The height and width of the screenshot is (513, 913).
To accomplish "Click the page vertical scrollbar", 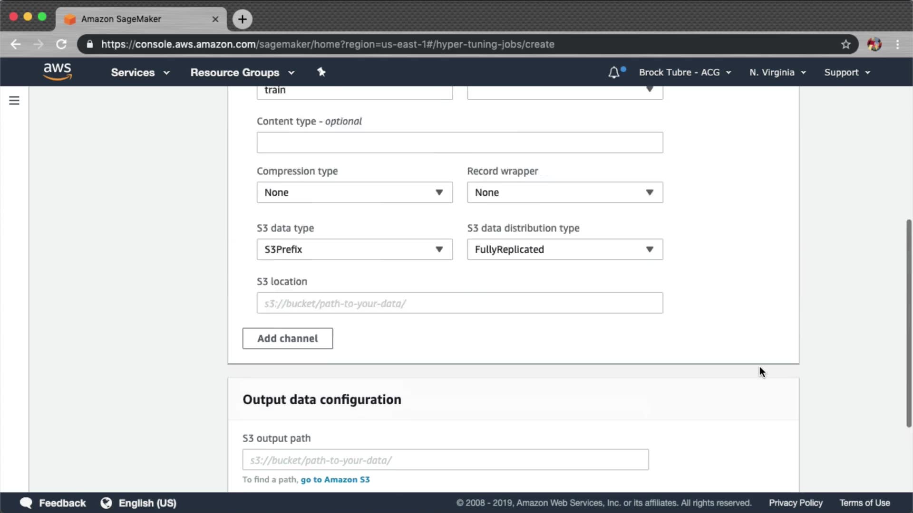I will pos(908,323).
